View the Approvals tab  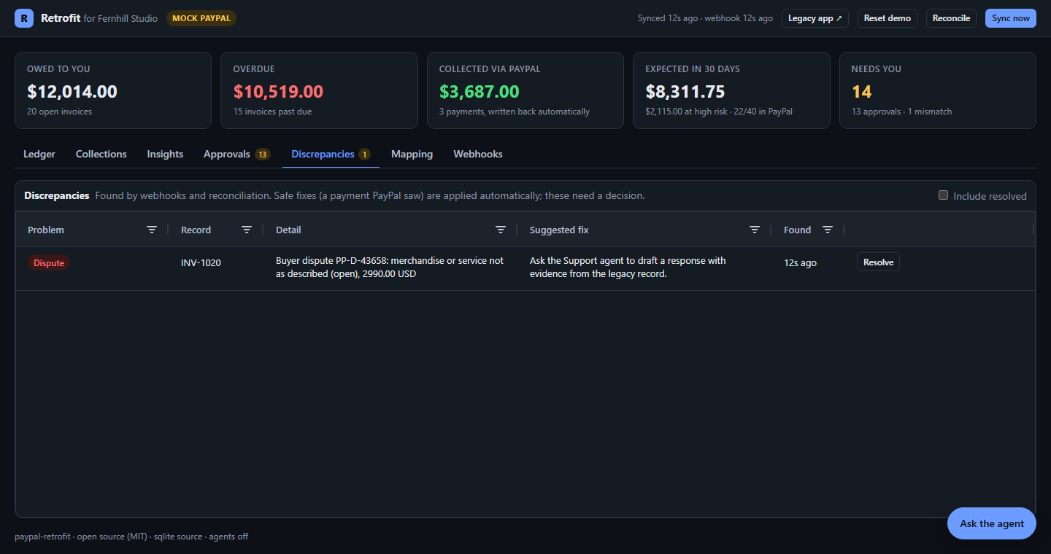[x=237, y=154]
